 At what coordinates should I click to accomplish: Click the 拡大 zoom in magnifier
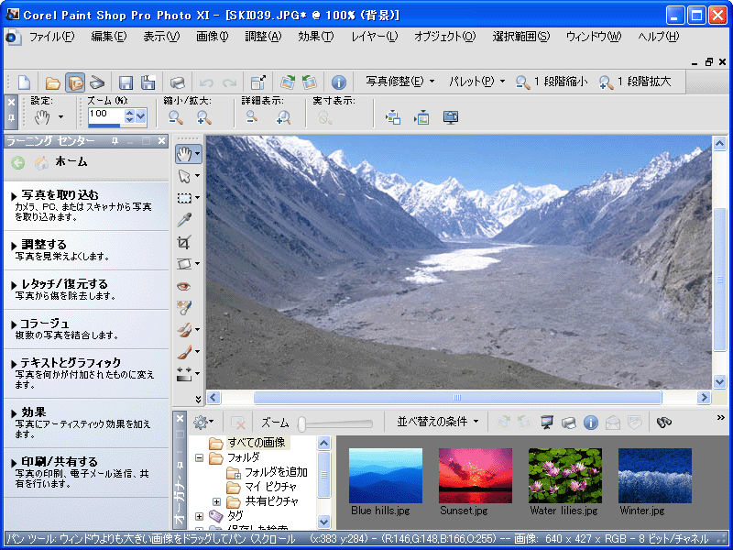[203, 117]
